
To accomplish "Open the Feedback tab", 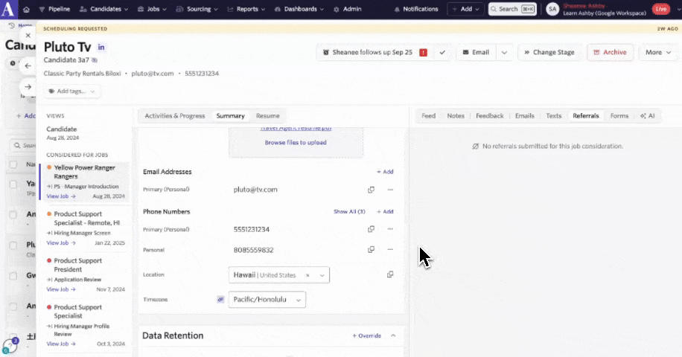I will [490, 116].
